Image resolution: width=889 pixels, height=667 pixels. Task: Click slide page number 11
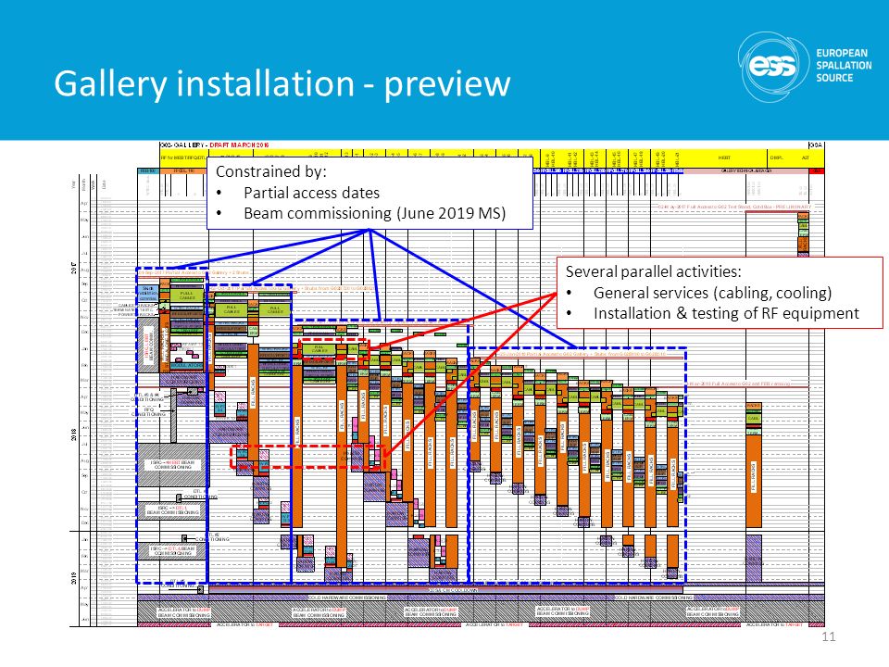828,636
